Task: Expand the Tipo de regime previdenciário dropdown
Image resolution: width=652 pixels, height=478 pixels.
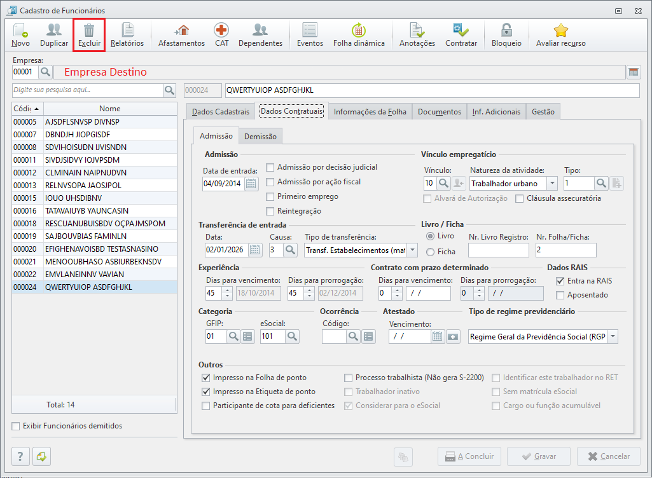Action: click(613, 336)
